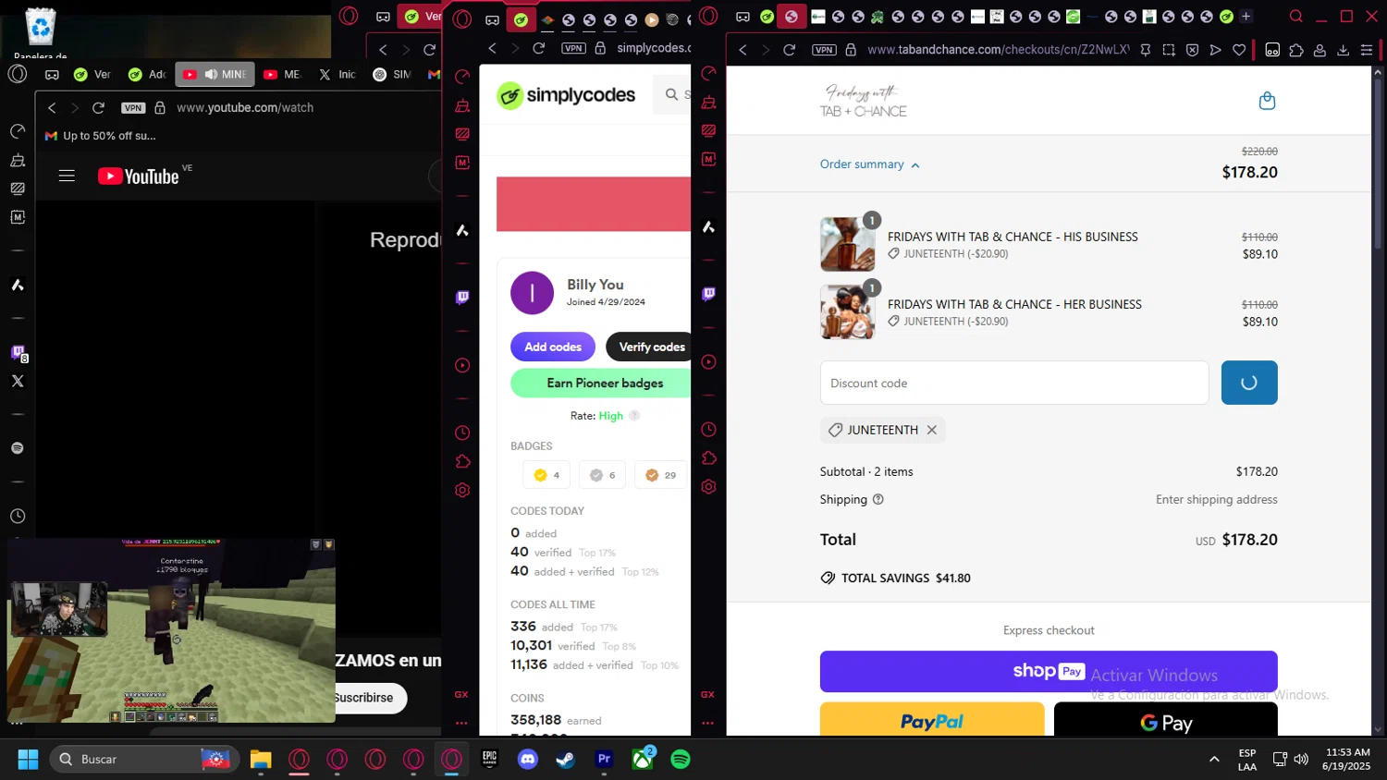This screenshot has width=1387, height=780.
Task: Switch to the muted MINE YouTube tab
Action: point(215,75)
